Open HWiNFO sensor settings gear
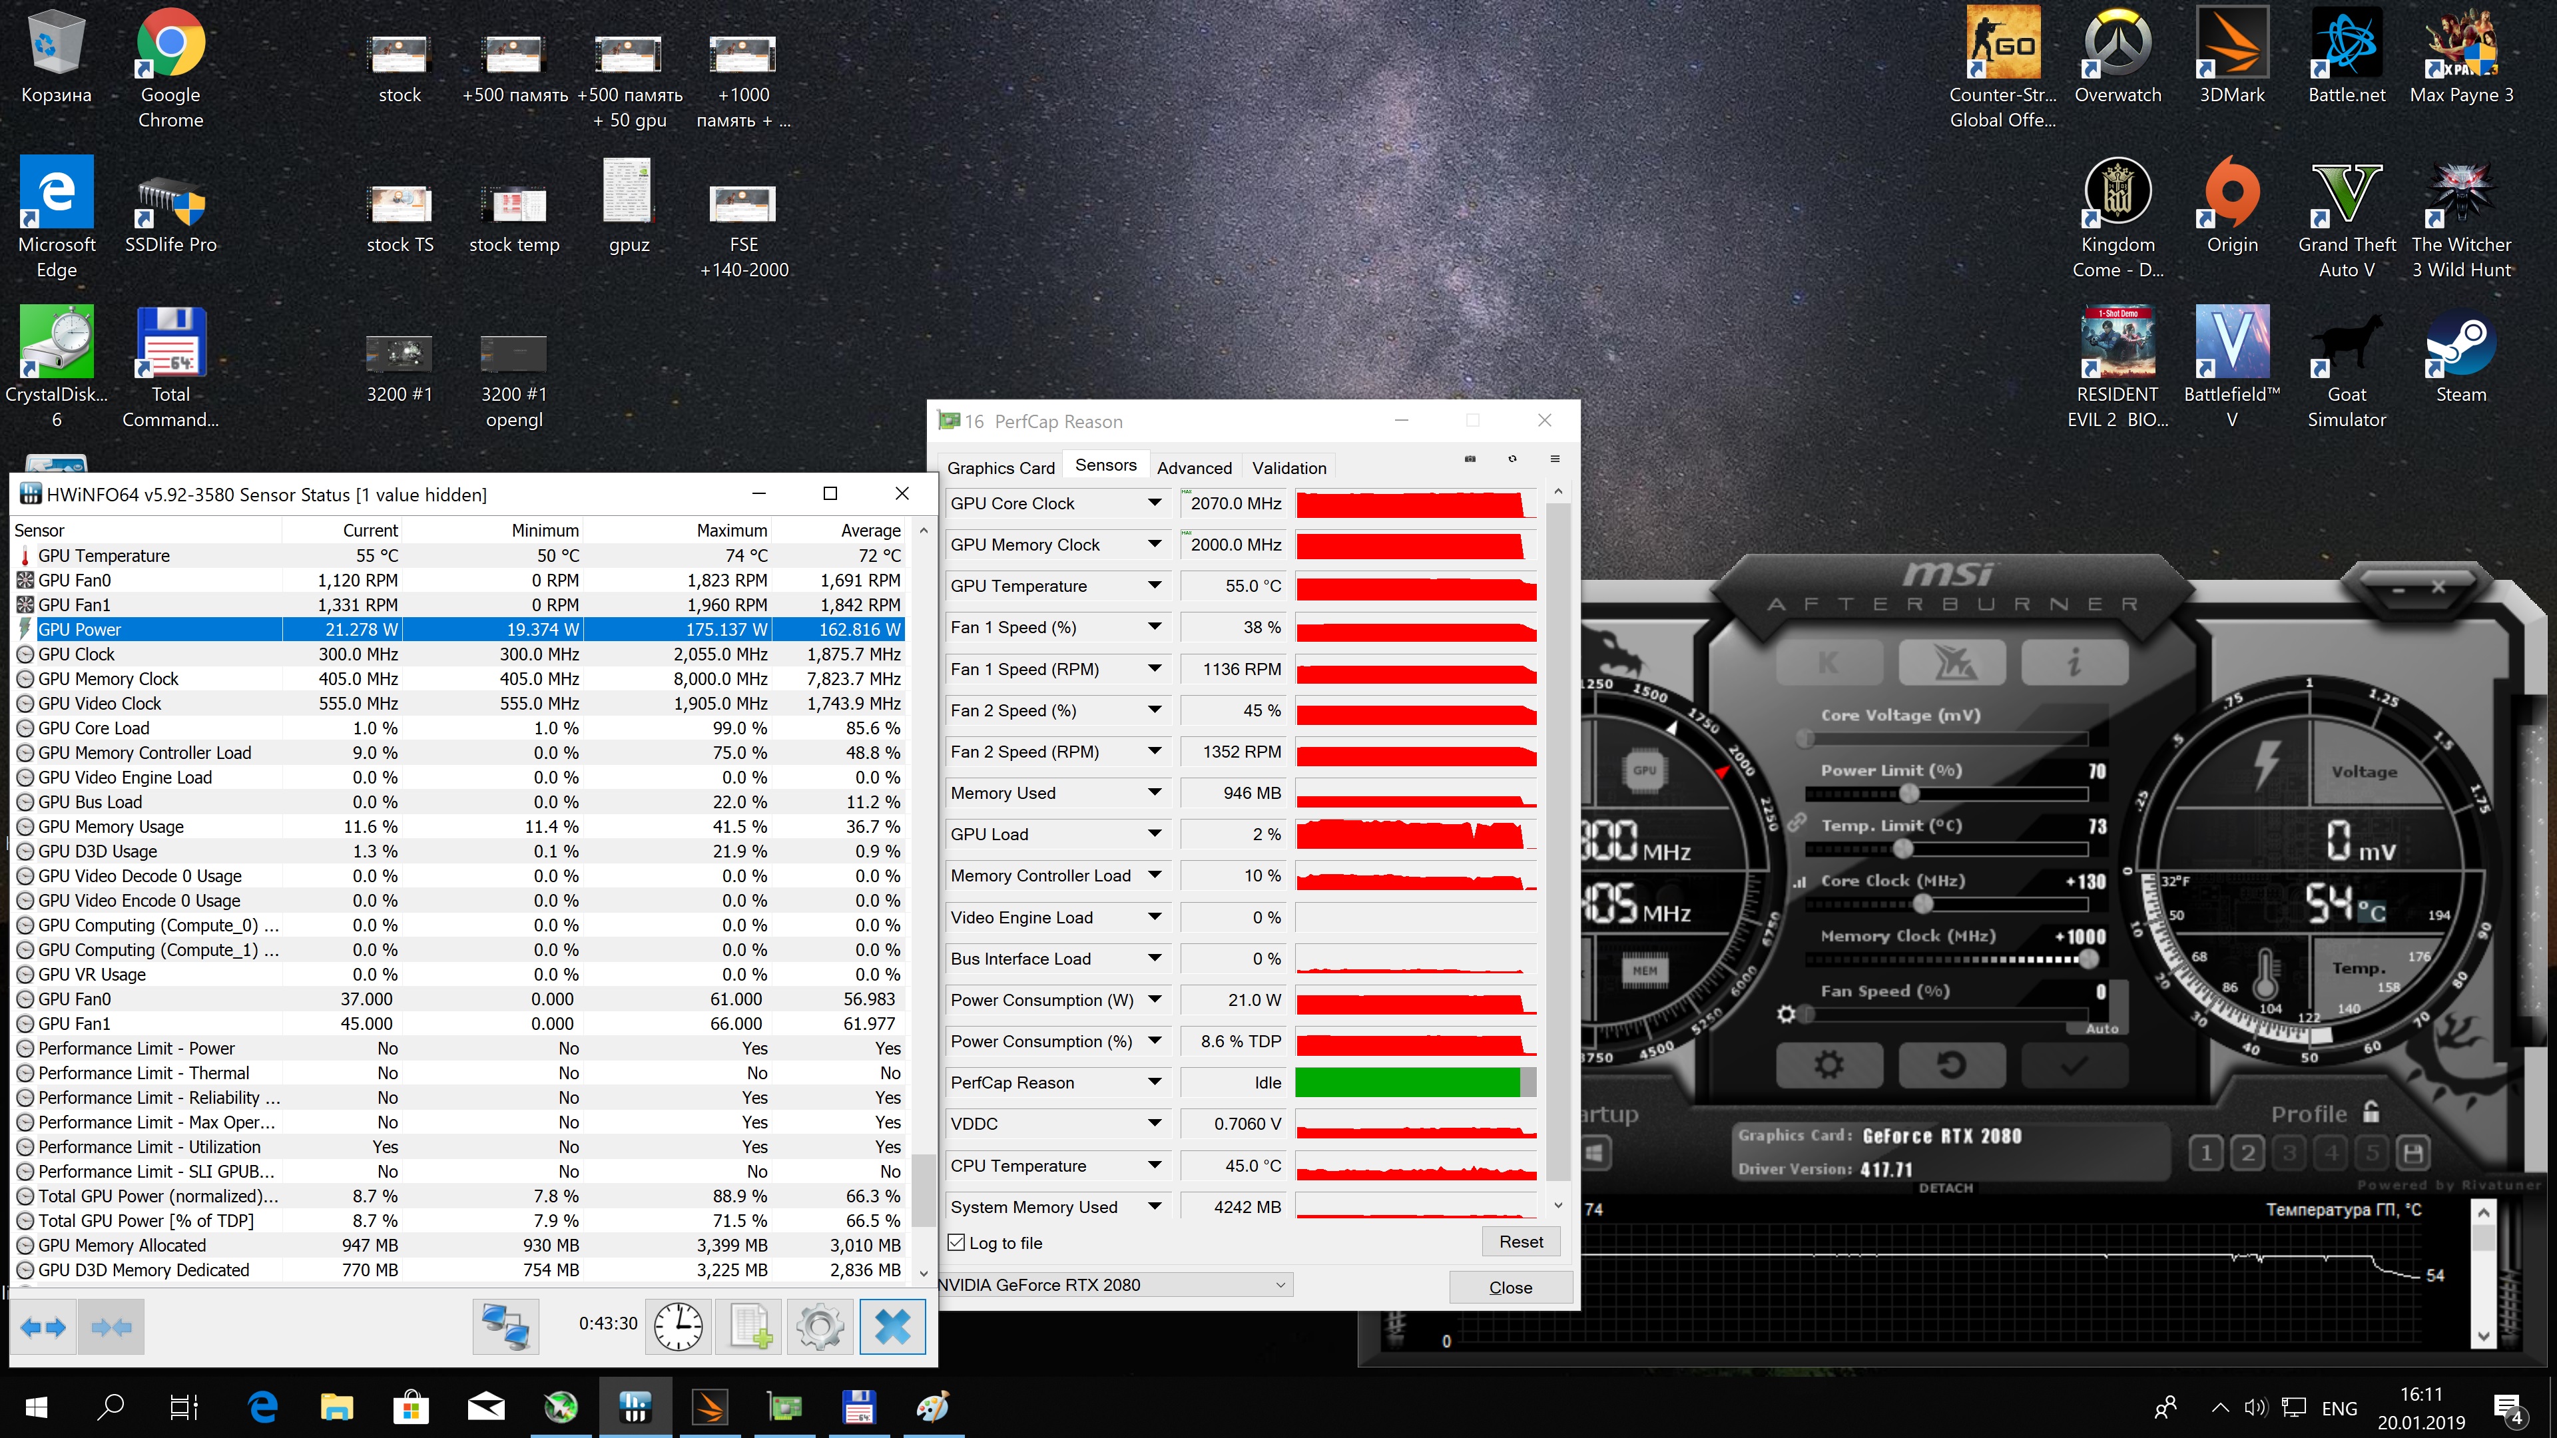This screenshot has height=1438, width=2557. pyautogui.click(x=820, y=1327)
